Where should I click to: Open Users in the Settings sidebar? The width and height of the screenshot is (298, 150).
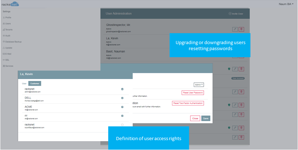tap(7, 24)
